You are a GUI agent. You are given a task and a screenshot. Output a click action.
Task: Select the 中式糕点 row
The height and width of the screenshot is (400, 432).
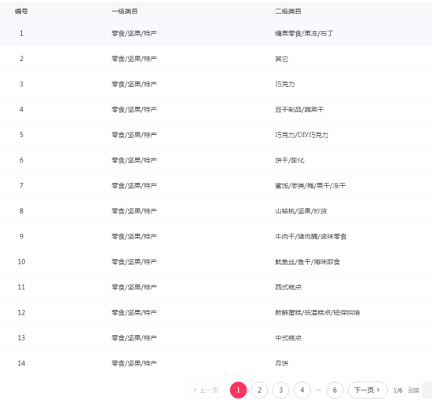216,338
